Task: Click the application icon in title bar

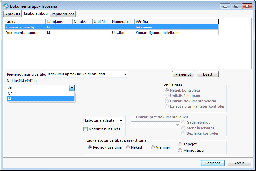Action: [6, 6]
